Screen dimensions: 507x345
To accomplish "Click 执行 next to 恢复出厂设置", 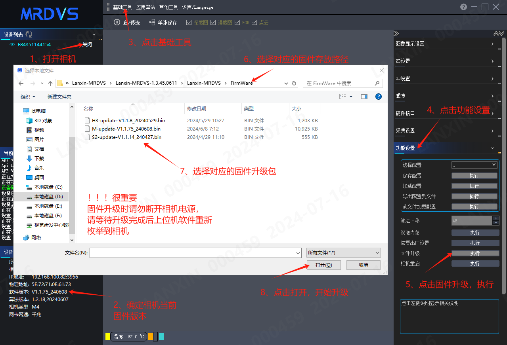I will click(475, 243).
